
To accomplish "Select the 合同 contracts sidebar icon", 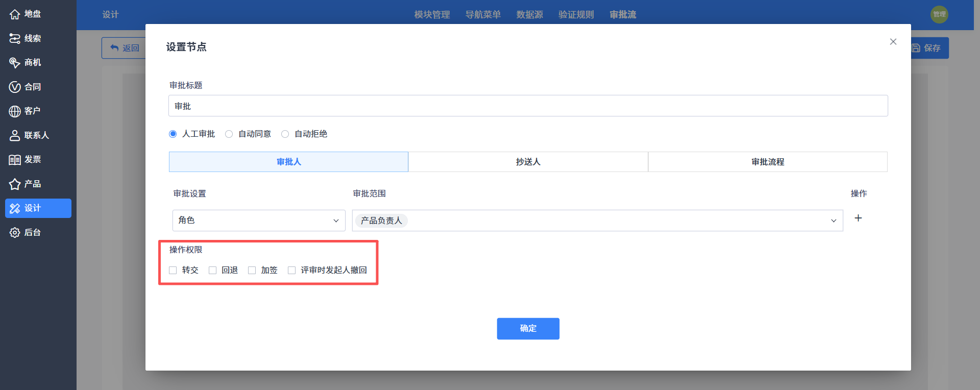I will pos(15,87).
